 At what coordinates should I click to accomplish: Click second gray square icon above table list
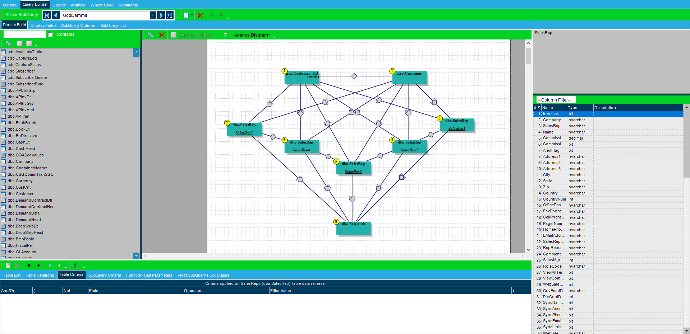[29, 43]
